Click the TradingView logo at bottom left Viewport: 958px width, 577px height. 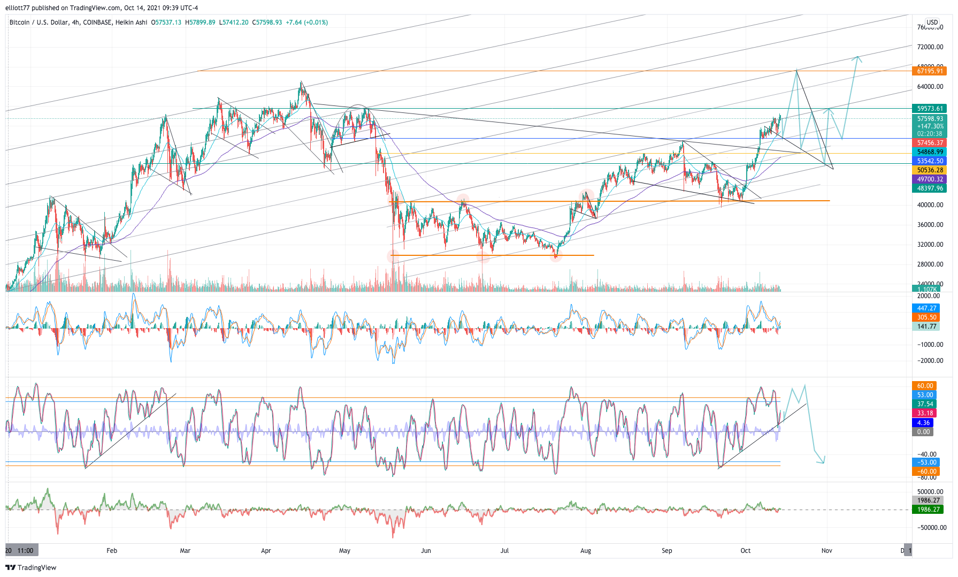point(30,567)
